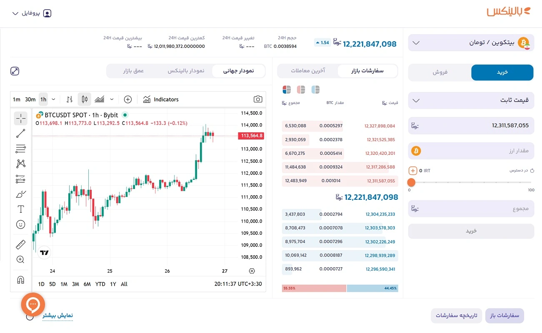This screenshot has width=542, height=333.
Task: Show only sell orders in order book
Action: (301, 89)
